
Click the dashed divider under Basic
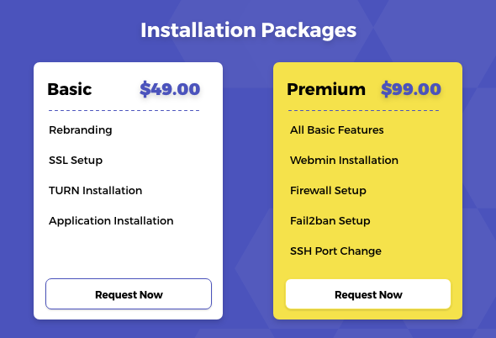(124, 110)
